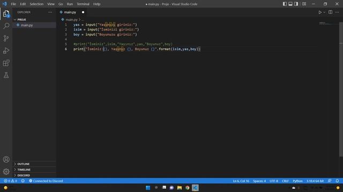Change CRLF end of line sequence
This screenshot has width=343, height=192.
[285, 181]
